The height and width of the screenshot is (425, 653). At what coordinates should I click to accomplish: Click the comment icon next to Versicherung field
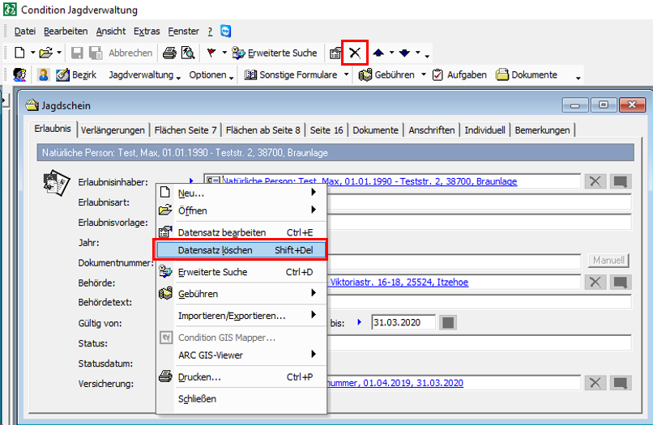(620, 383)
